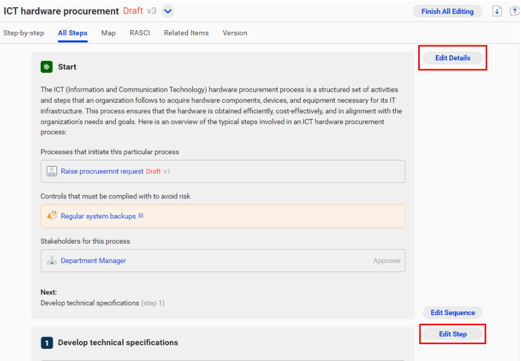521x361 pixels.
Task: Click the red Draft status label in the title
Action: tap(133, 11)
